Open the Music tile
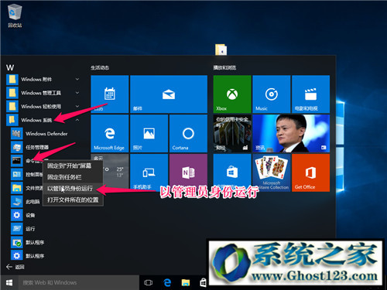The image size is (387, 290). pyautogui.click(x=272, y=94)
